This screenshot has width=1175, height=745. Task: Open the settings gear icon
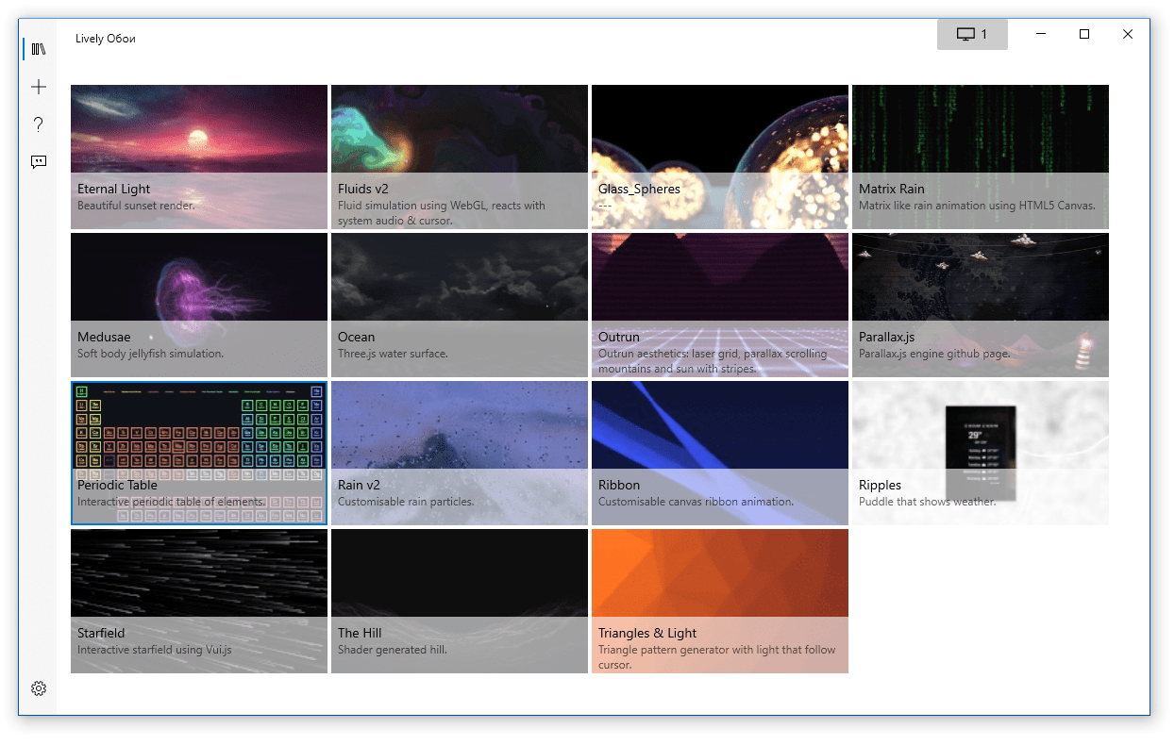point(39,688)
